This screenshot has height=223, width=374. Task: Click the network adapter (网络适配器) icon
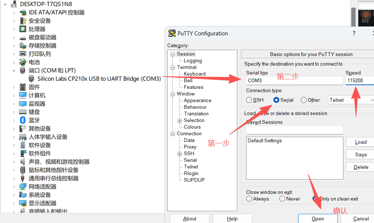(23, 187)
